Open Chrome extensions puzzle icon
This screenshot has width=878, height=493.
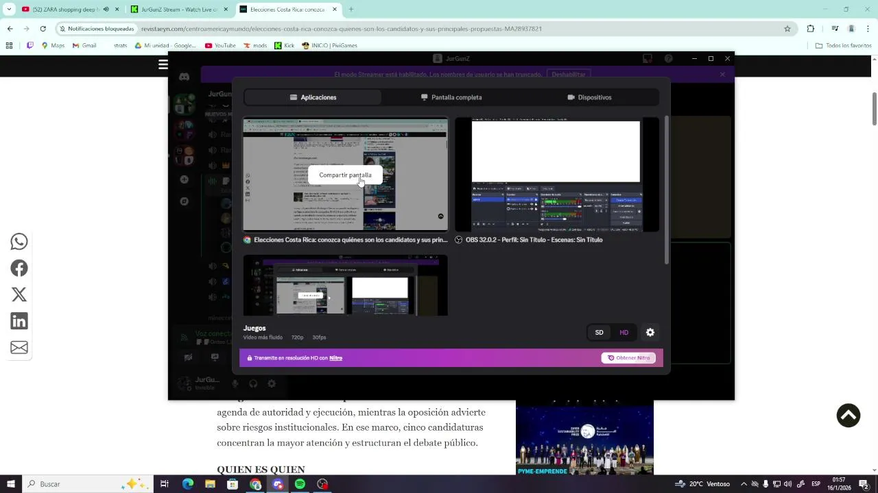(811, 29)
